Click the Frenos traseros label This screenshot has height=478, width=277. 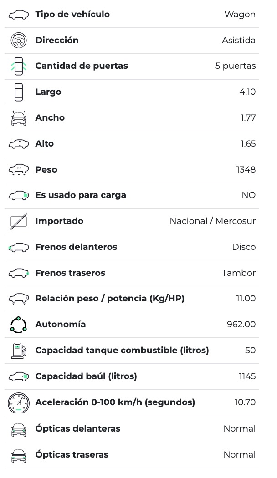coord(70,273)
